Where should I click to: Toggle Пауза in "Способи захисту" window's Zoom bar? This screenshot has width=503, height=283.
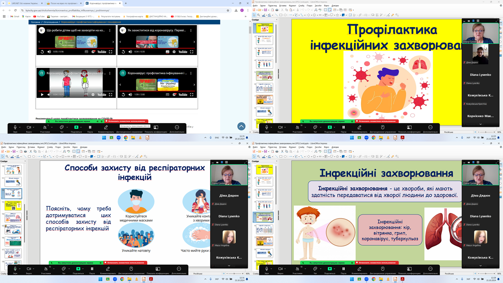coord(92,270)
